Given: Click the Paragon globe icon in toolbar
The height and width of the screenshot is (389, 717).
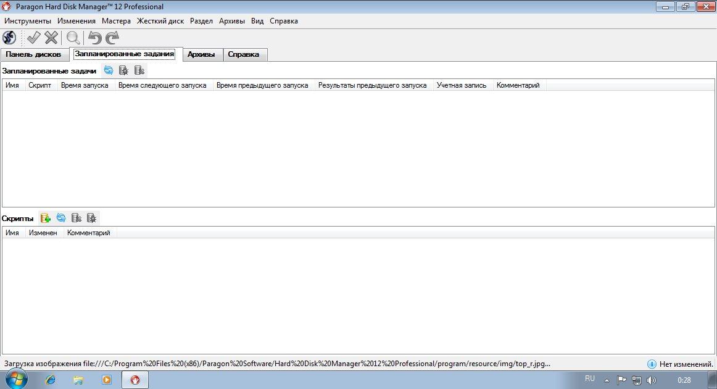Looking at the screenshot, I should click(x=9, y=38).
